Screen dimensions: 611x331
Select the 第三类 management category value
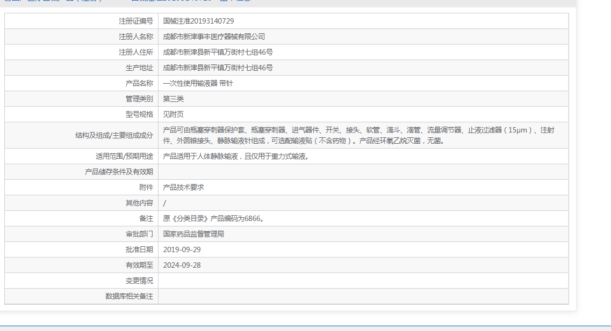tap(172, 98)
